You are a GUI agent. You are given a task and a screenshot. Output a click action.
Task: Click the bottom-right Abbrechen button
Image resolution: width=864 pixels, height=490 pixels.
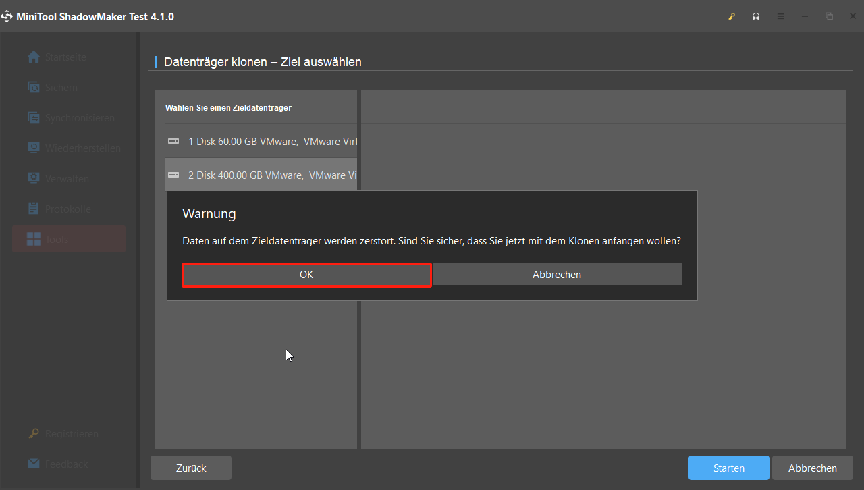tap(812, 468)
